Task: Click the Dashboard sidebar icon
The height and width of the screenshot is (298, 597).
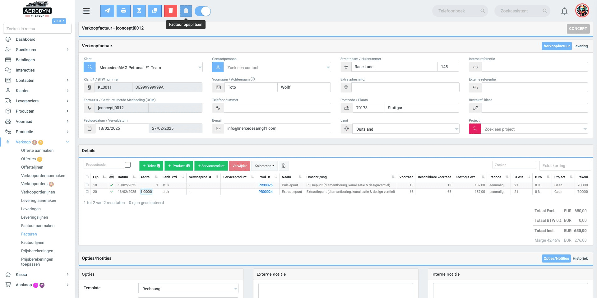Action: 8,39
